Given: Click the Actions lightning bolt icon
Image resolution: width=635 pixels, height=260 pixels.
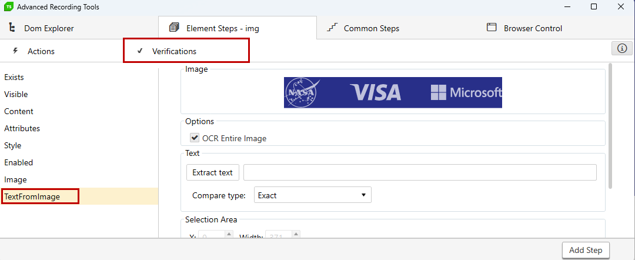Looking at the screenshot, I should tap(16, 51).
